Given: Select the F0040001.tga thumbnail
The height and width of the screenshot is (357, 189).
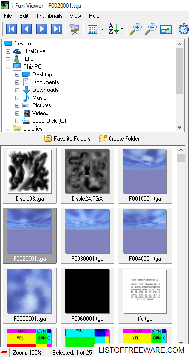Looking at the screenshot, I should click(x=145, y=236).
